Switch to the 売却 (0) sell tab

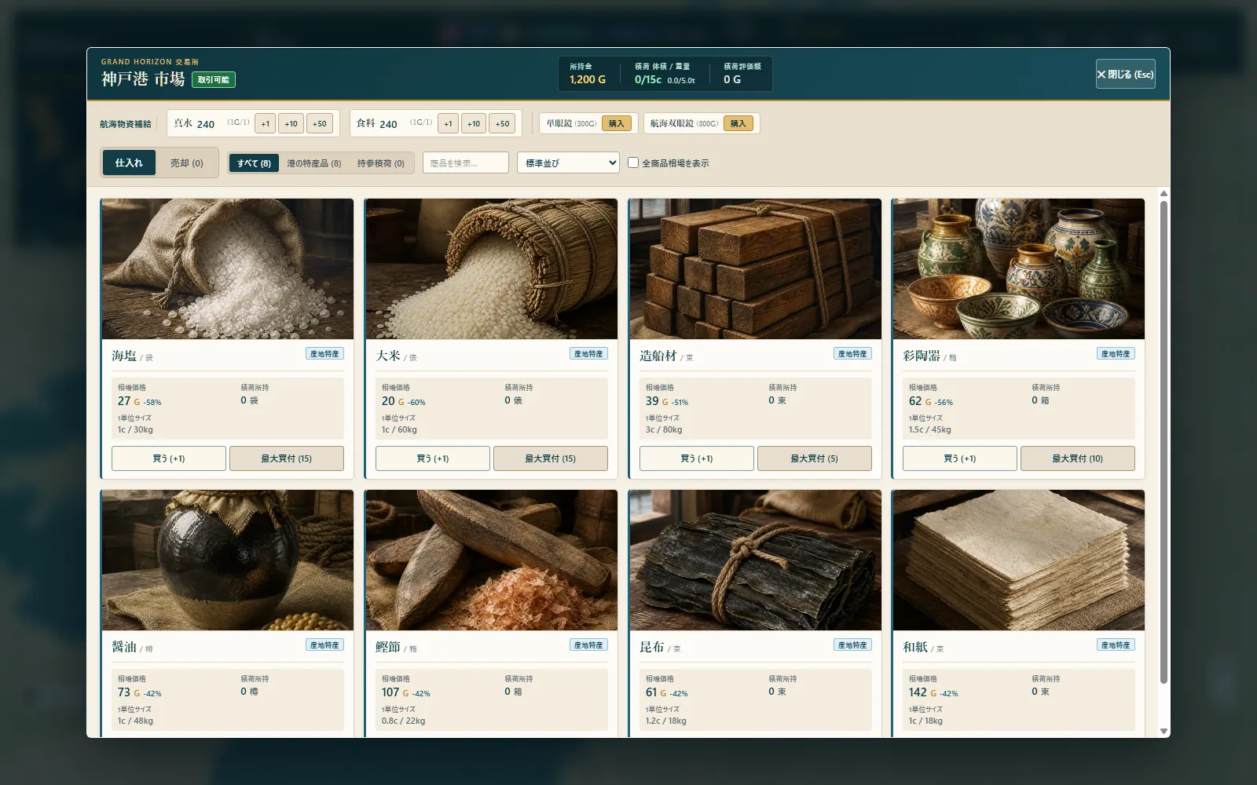186,162
